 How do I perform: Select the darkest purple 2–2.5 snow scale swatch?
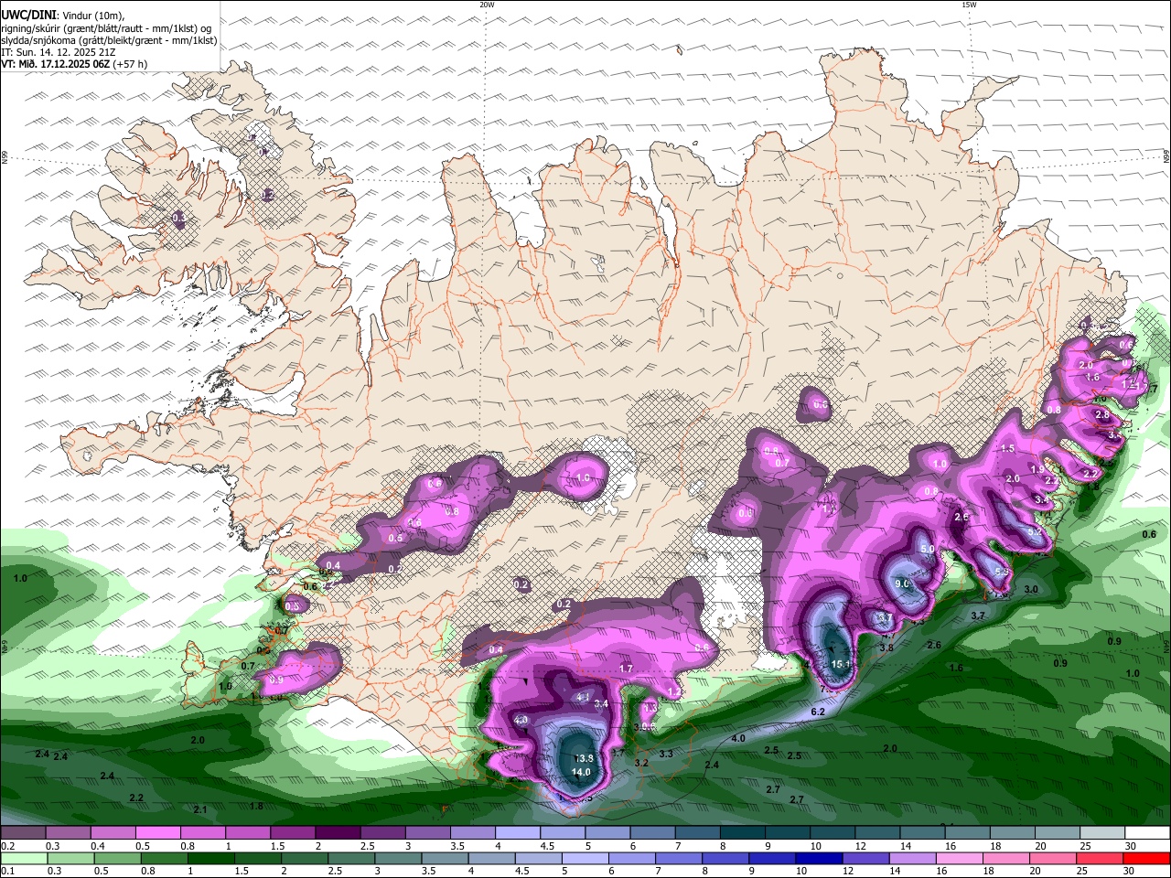[338, 833]
